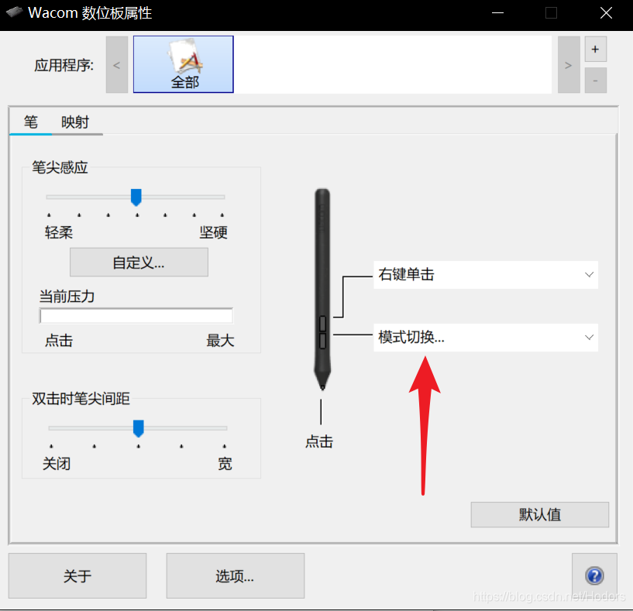Switch to the 映射 tab
This screenshot has width=633, height=611.
(75, 122)
